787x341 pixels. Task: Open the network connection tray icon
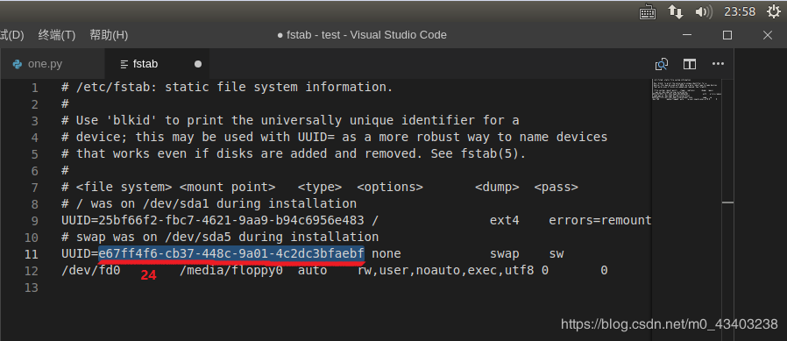pyautogui.click(x=676, y=12)
